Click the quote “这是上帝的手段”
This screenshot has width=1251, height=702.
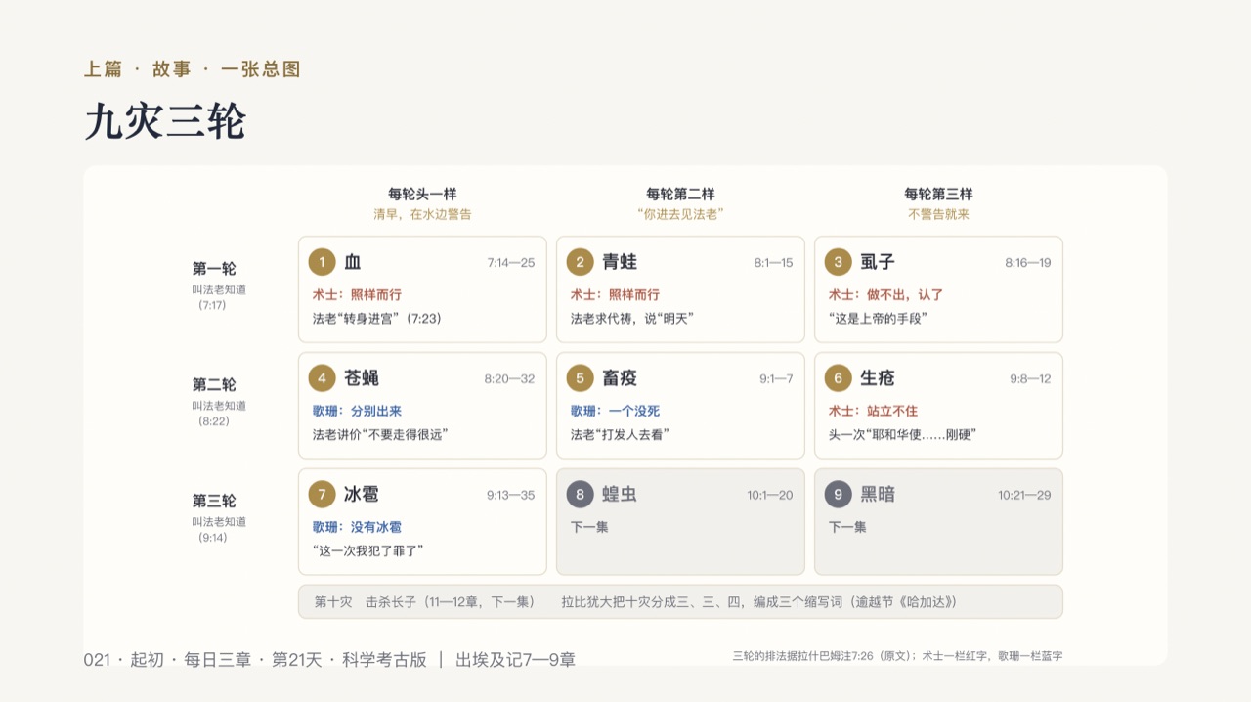tap(877, 319)
